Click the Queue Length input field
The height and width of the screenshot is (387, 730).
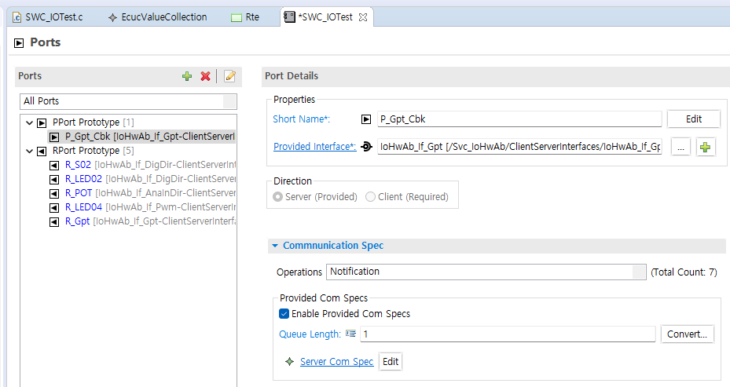(508, 334)
